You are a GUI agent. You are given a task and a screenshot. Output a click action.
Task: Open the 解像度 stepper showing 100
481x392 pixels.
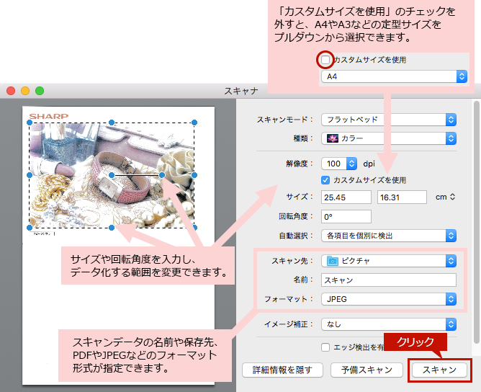(339, 164)
